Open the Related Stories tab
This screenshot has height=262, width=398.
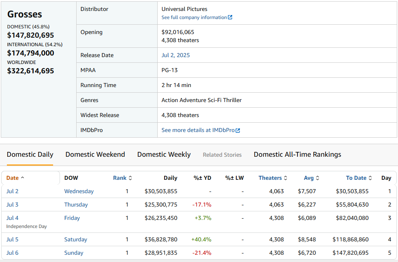(x=222, y=155)
